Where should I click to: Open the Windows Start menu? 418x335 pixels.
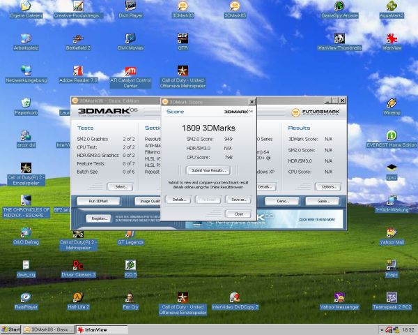coord(10,329)
